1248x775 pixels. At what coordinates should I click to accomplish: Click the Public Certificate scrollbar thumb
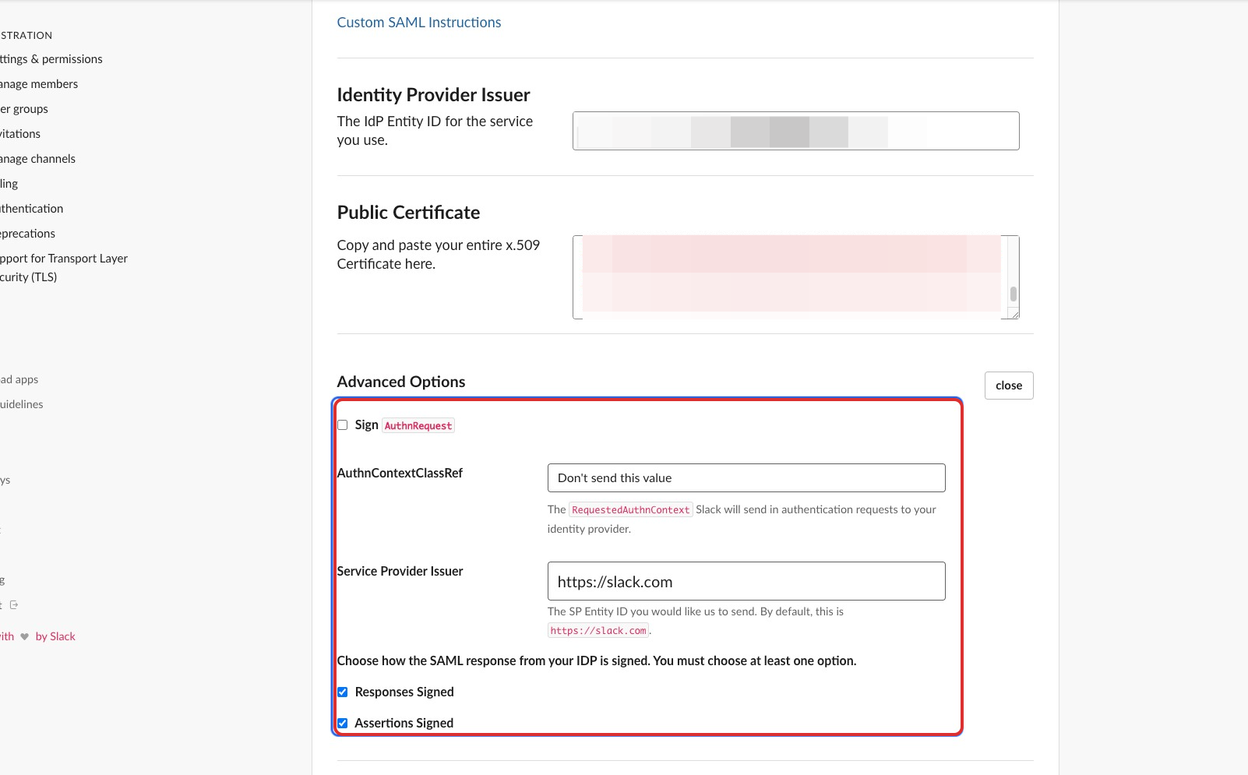click(1013, 294)
